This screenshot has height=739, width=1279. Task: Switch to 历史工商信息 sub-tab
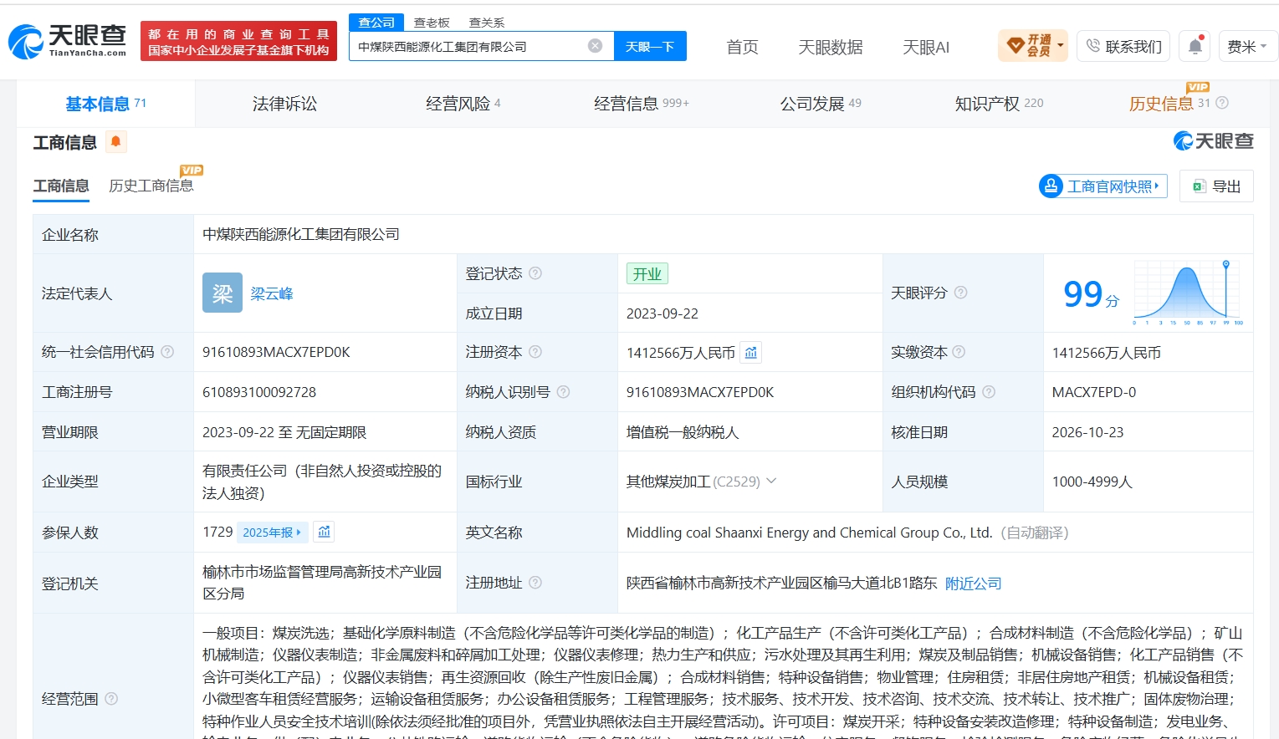[151, 186]
